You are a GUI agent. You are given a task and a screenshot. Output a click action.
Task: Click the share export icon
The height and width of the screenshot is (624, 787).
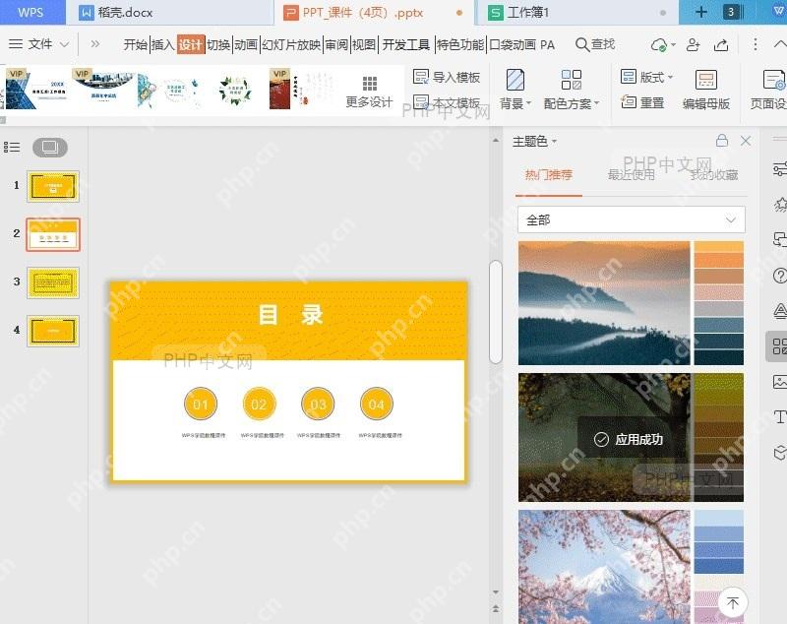click(x=721, y=44)
